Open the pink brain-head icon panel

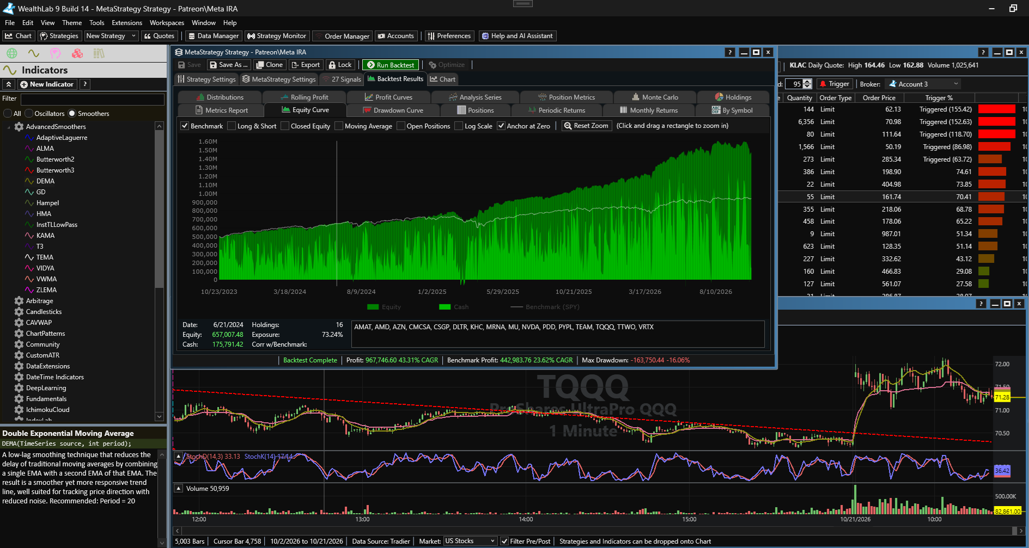tap(56, 53)
